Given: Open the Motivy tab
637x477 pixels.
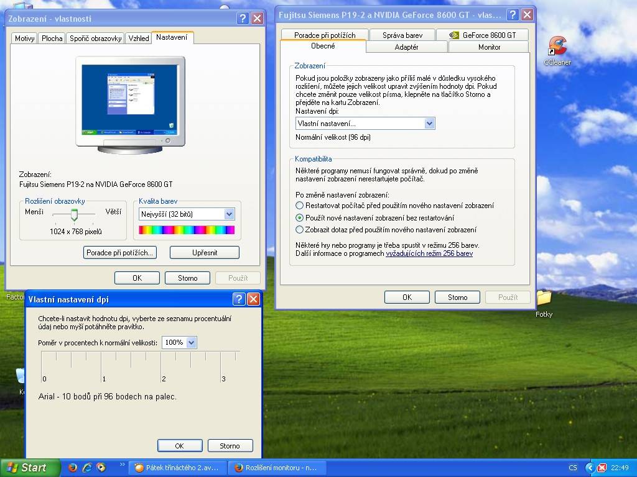Looking at the screenshot, I should coord(24,38).
